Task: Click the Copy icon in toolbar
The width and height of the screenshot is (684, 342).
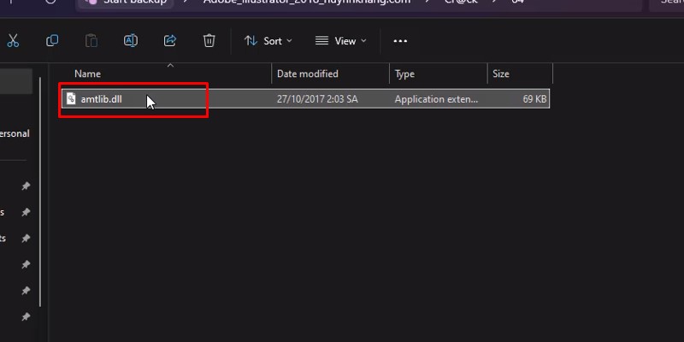Action: 52,40
